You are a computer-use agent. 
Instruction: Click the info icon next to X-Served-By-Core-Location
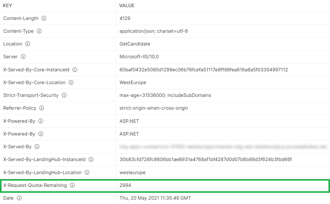point(71,83)
